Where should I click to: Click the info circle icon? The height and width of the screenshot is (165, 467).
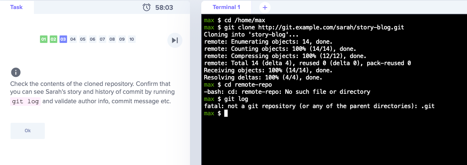click(x=15, y=72)
